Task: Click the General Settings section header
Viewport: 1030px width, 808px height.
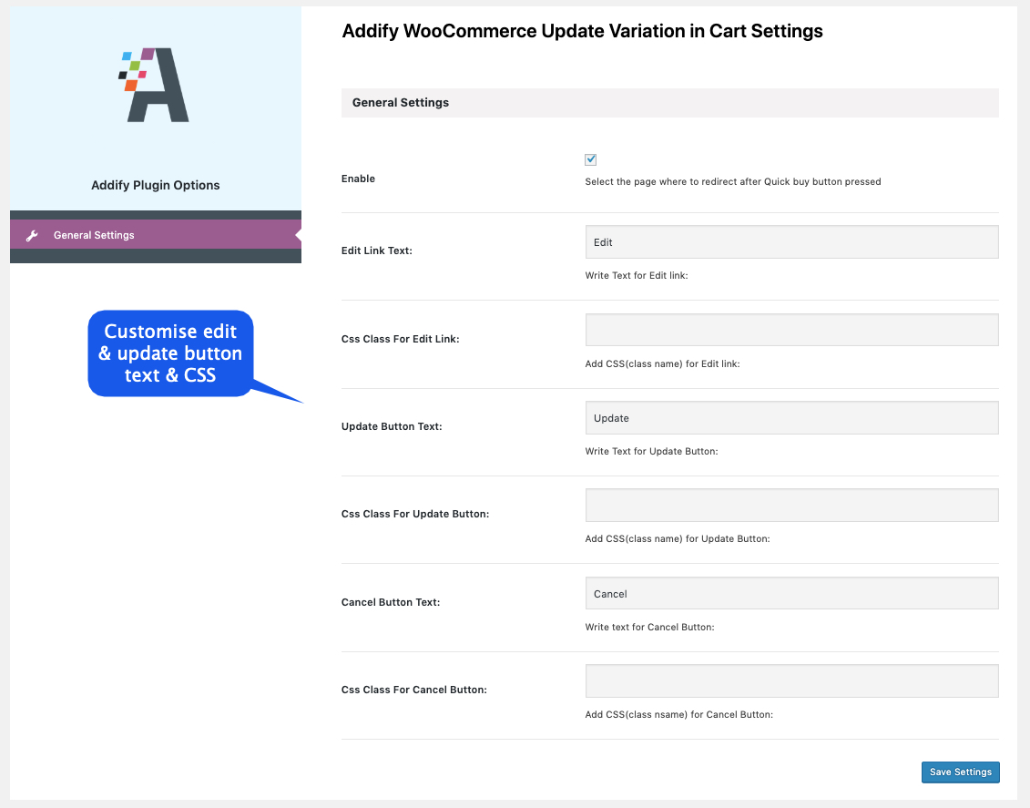Action: [x=400, y=102]
